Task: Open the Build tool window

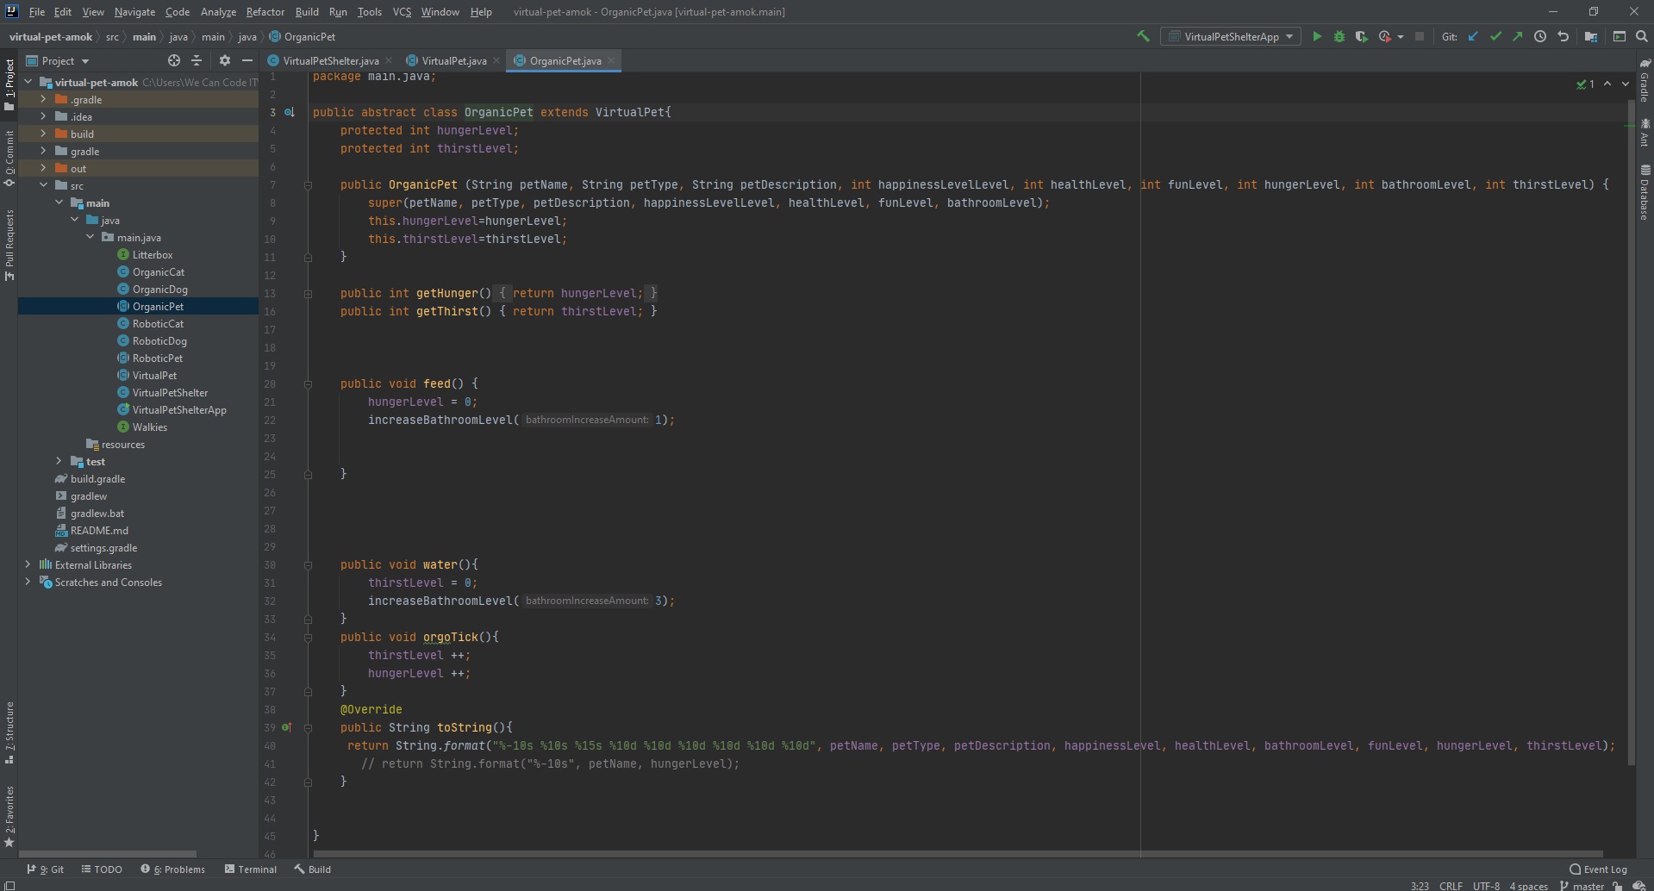Action: pos(312,869)
